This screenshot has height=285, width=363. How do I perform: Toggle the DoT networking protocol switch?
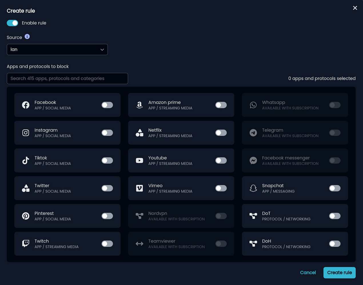click(335, 216)
